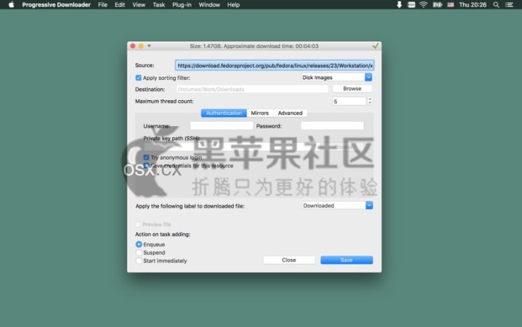The width and height of the screenshot is (522, 327).
Task: Open the Progressive Downloader app menu
Action: point(56,4)
